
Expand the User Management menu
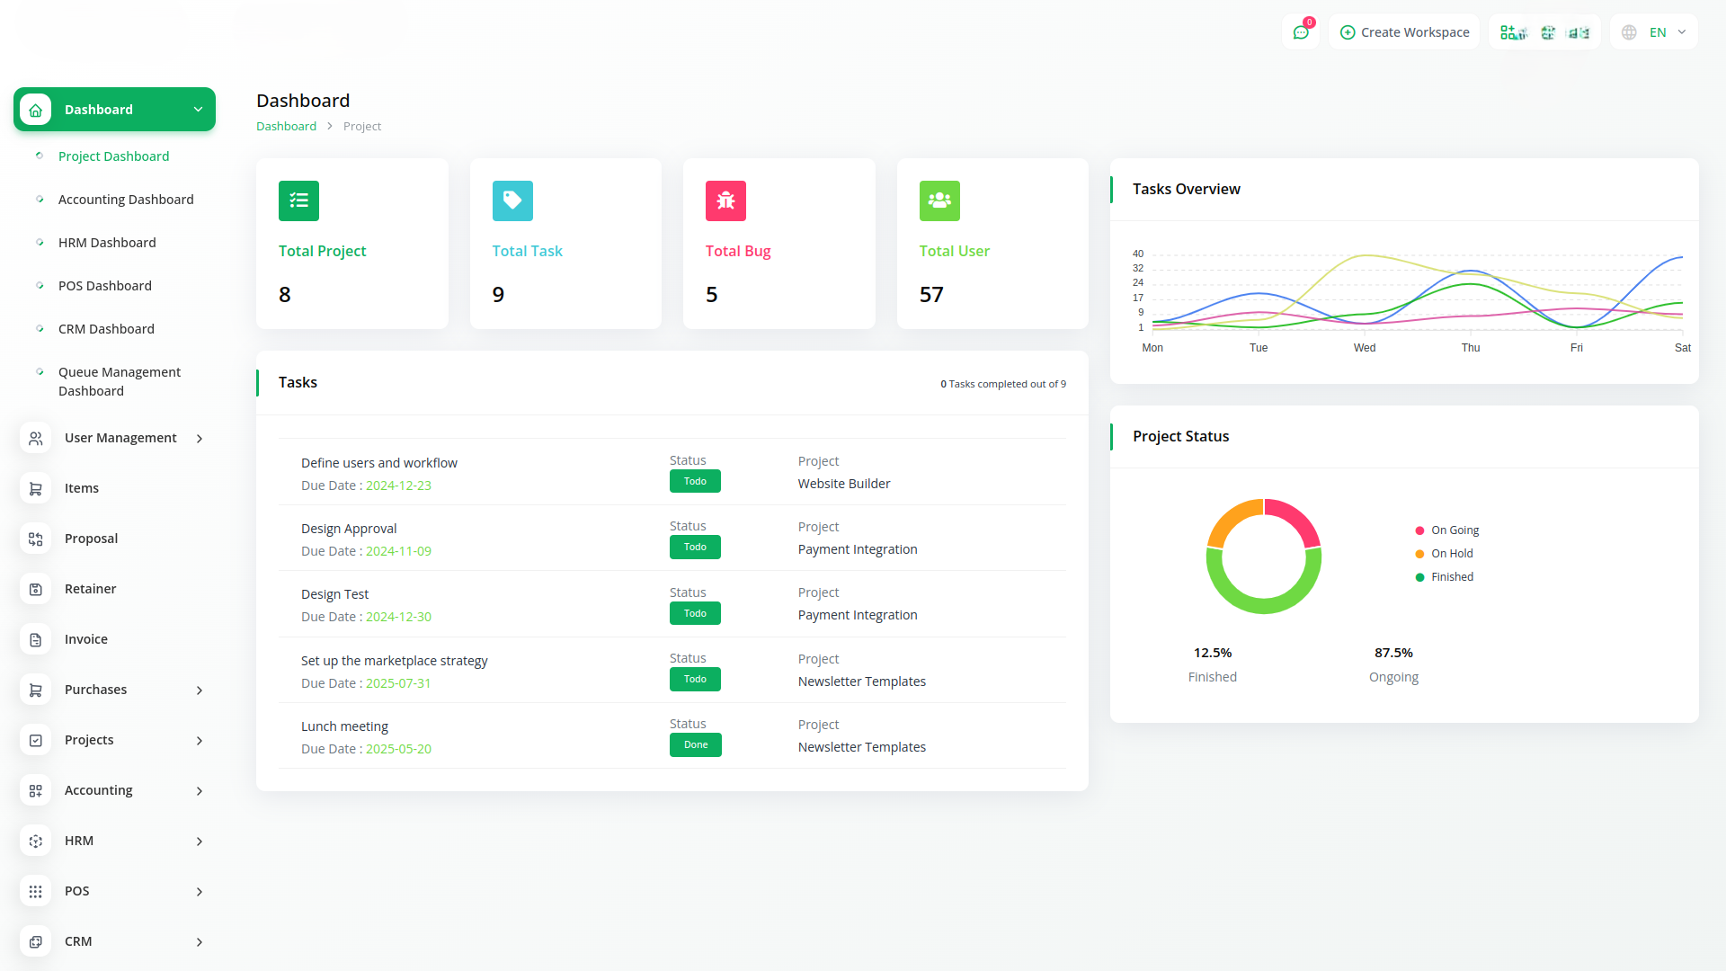click(120, 438)
